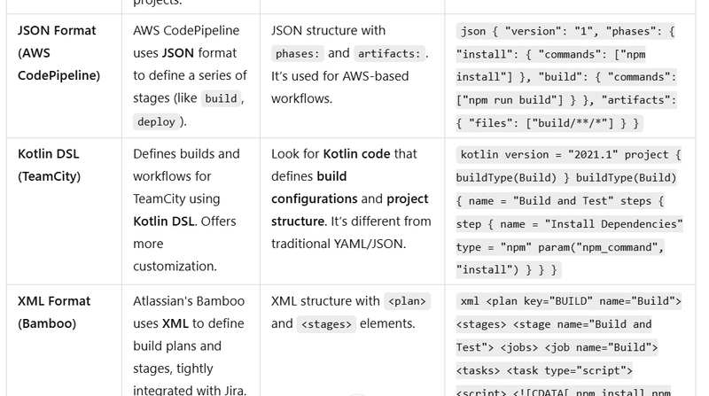This screenshot has width=709, height=396.
Task: Click the JSON example code beginning 'json { "version"'
Action: [566, 77]
